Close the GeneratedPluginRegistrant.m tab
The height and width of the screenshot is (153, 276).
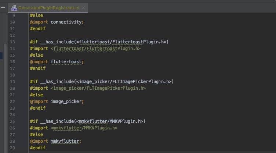pyautogui.click(x=83, y=8)
